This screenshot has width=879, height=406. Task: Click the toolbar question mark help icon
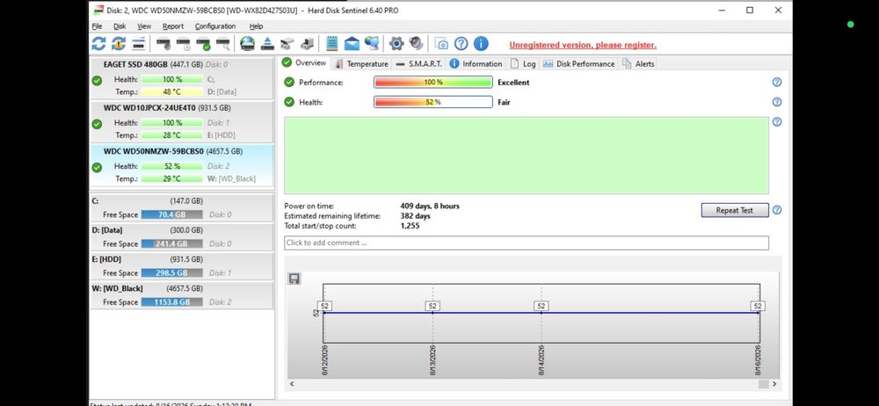pyautogui.click(x=461, y=44)
